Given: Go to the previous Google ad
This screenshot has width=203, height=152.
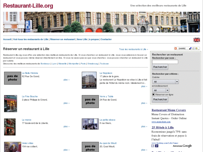Looking at the screenshot, I should pyautogui.click(x=153, y=146).
